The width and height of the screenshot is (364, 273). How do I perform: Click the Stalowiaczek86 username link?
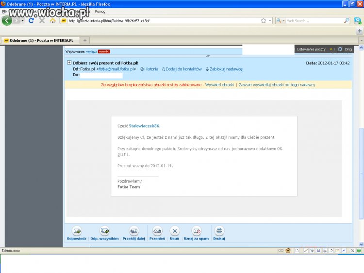coord(144,126)
